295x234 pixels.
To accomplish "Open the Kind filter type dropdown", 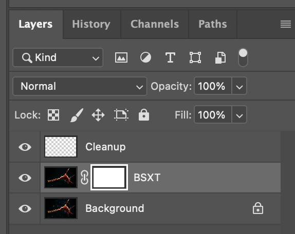I will tap(58, 57).
